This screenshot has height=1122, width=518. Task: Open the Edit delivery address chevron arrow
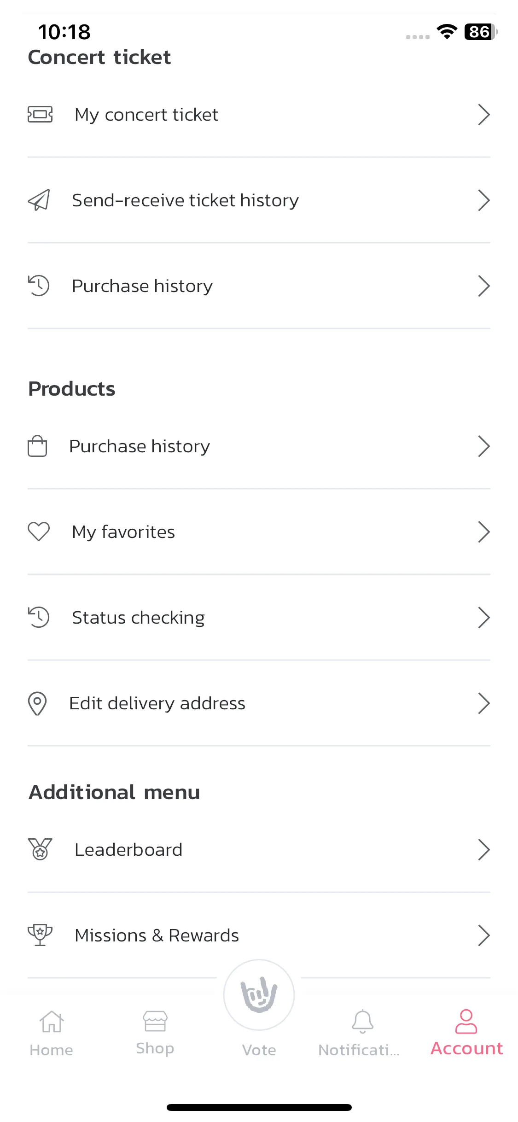click(x=483, y=703)
